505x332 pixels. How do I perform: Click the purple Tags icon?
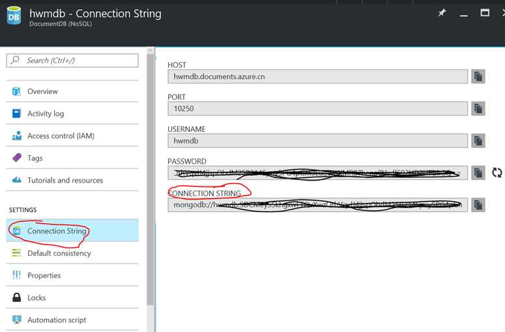(x=16, y=158)
